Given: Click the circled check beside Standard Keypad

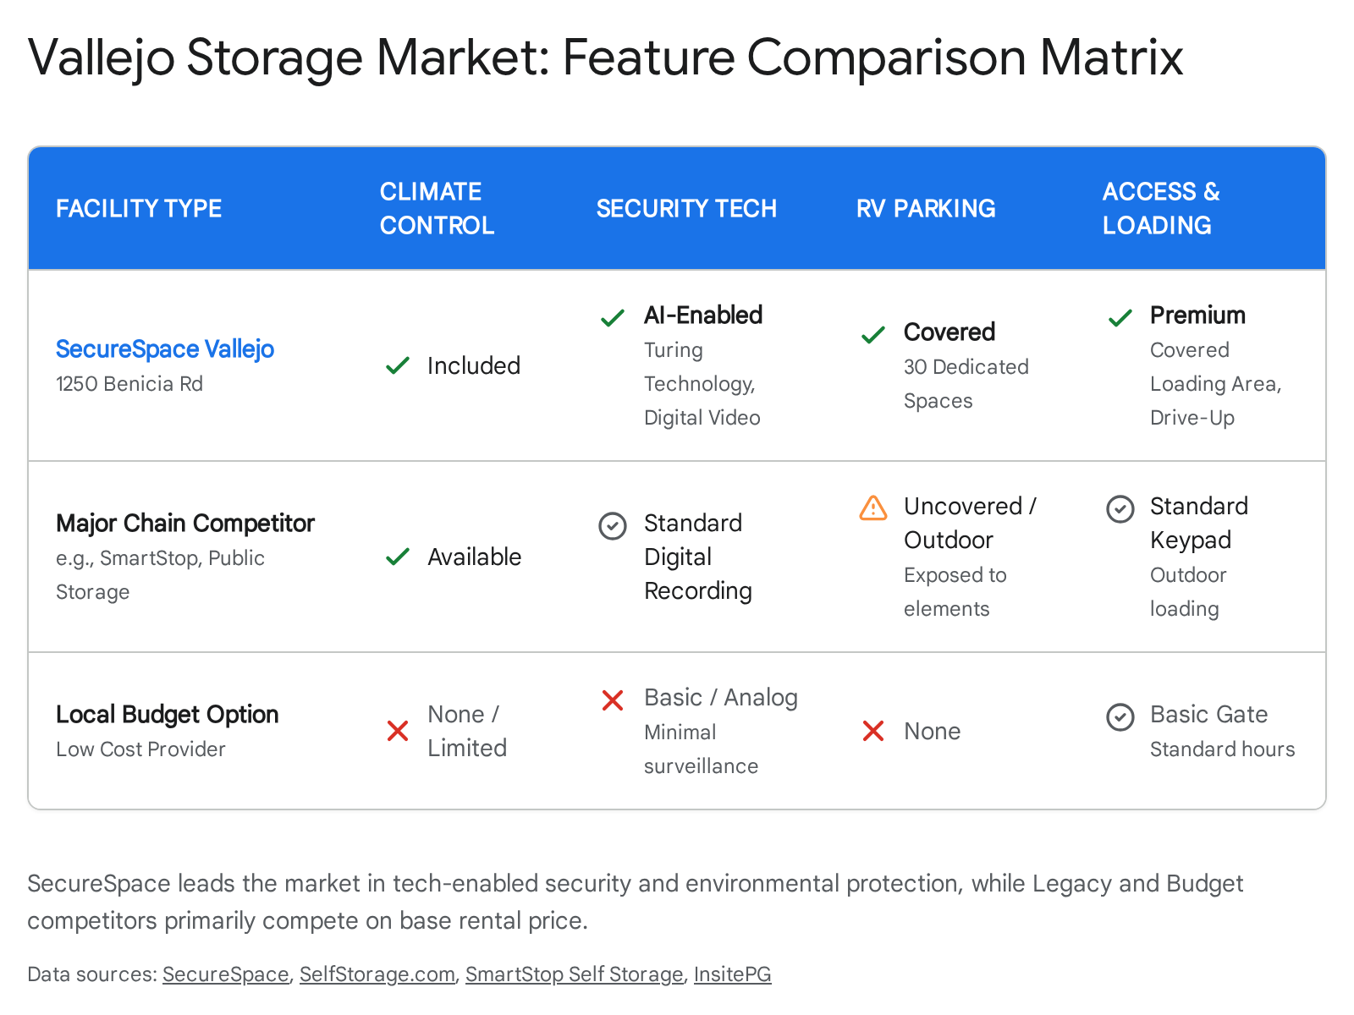Looking at the screenshot, I should (1120, 508).
